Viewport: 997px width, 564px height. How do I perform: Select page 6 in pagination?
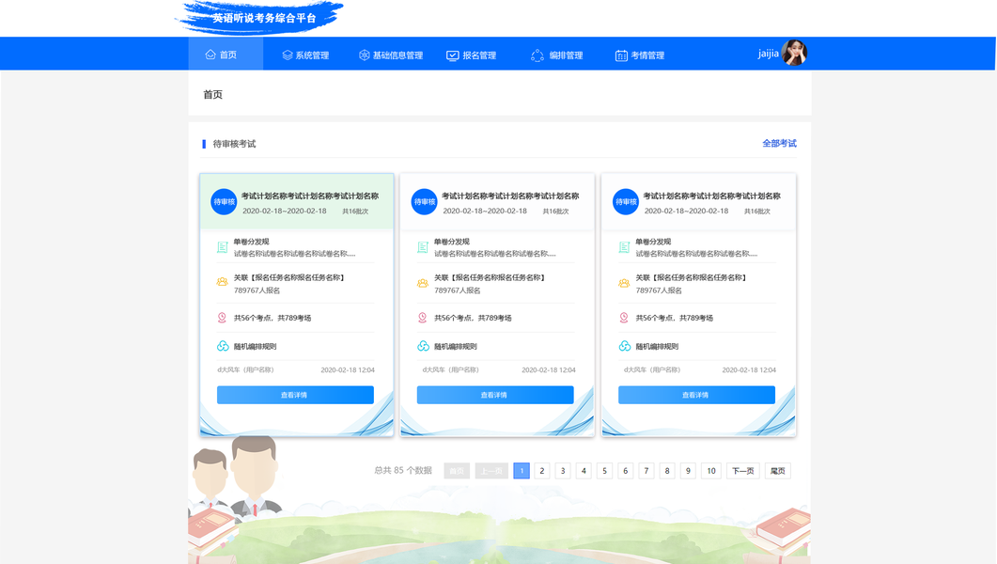click(626, 471)
